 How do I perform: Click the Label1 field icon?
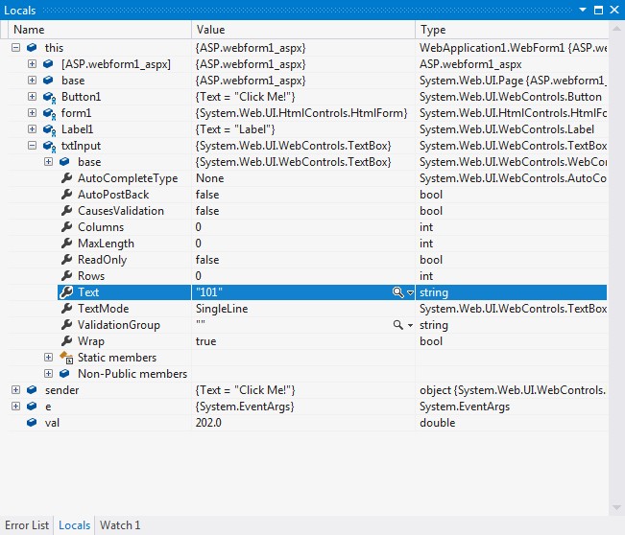tap(49, 129)
